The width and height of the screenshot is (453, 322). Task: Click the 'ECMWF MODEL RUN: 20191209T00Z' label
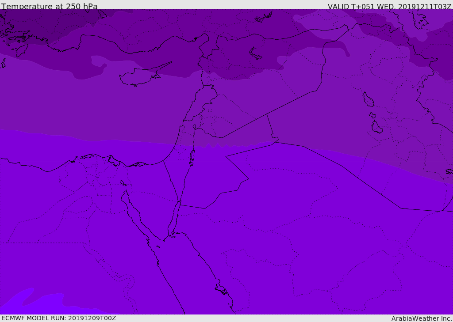[x=59, y=318]
